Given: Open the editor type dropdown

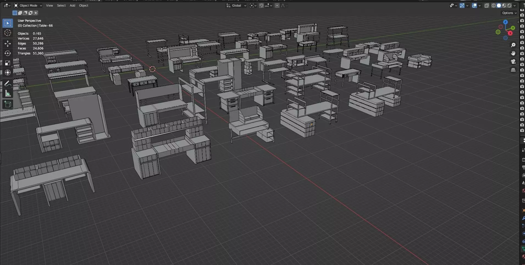Looking at the screenshot, I should point(7,5).
